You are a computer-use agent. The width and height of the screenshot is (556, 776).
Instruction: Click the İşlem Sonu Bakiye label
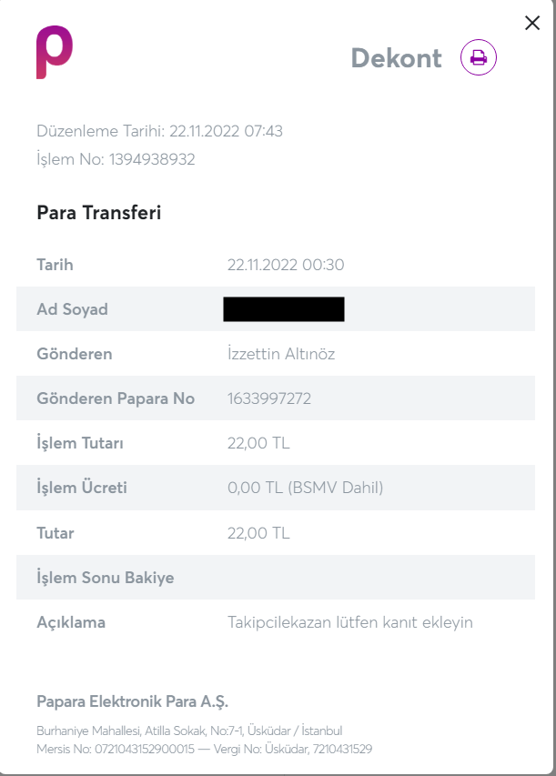click(105, 578)
